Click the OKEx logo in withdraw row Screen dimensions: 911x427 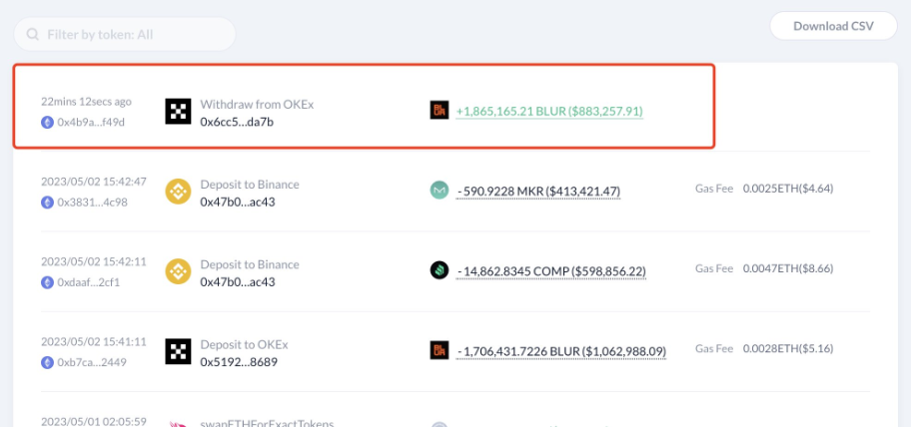[178, 112]
